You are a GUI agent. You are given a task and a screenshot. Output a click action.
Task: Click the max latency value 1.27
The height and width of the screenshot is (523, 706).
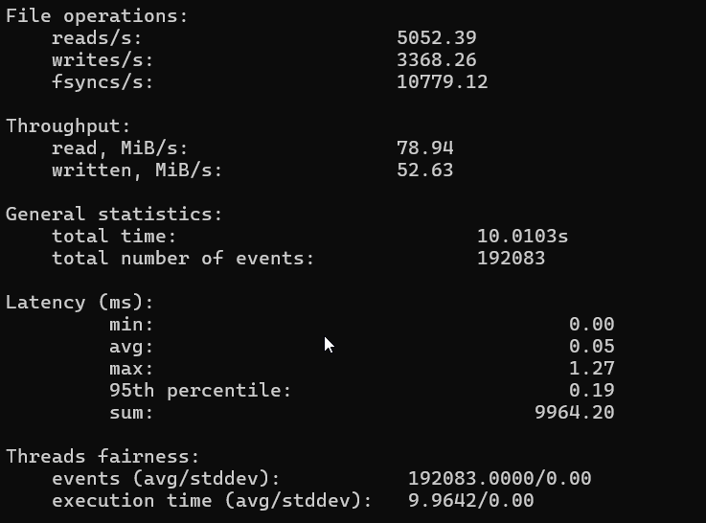pos(592,369)
